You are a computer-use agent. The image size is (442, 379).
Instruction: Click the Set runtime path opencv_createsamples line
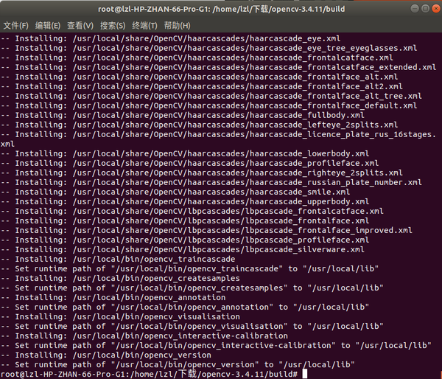coord(192,288)
